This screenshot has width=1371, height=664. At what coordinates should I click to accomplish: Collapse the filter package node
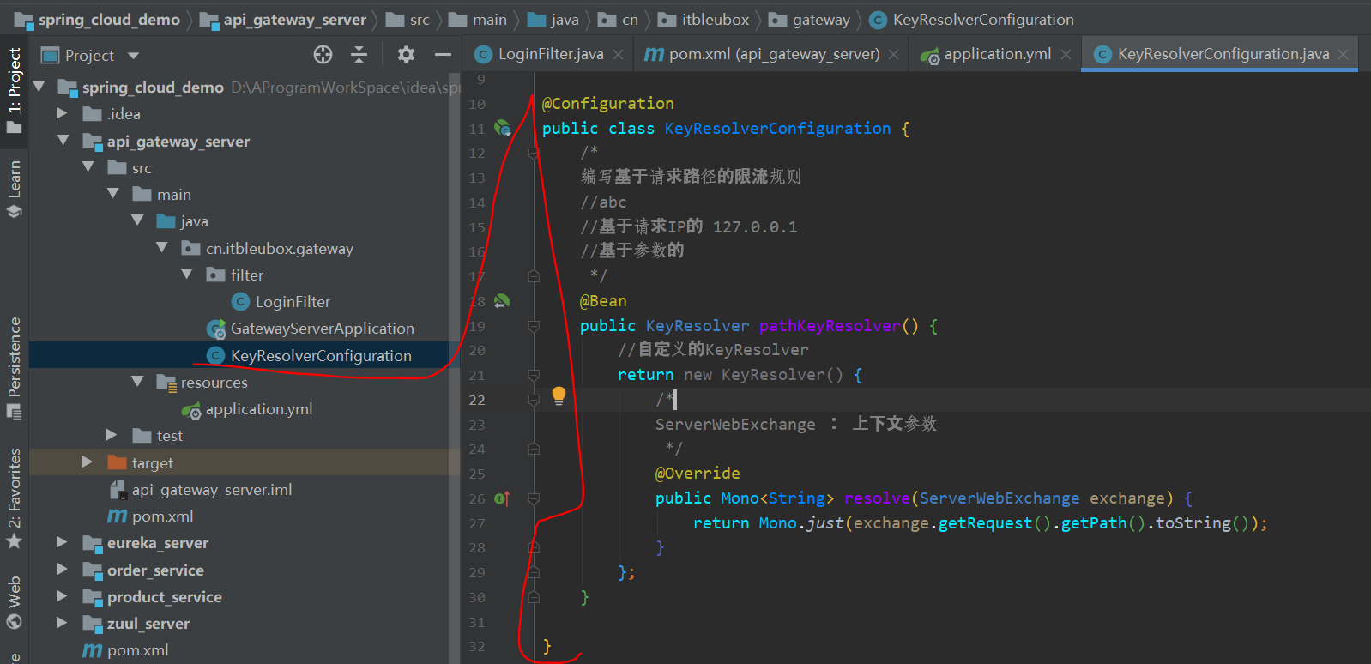(187, 274)
